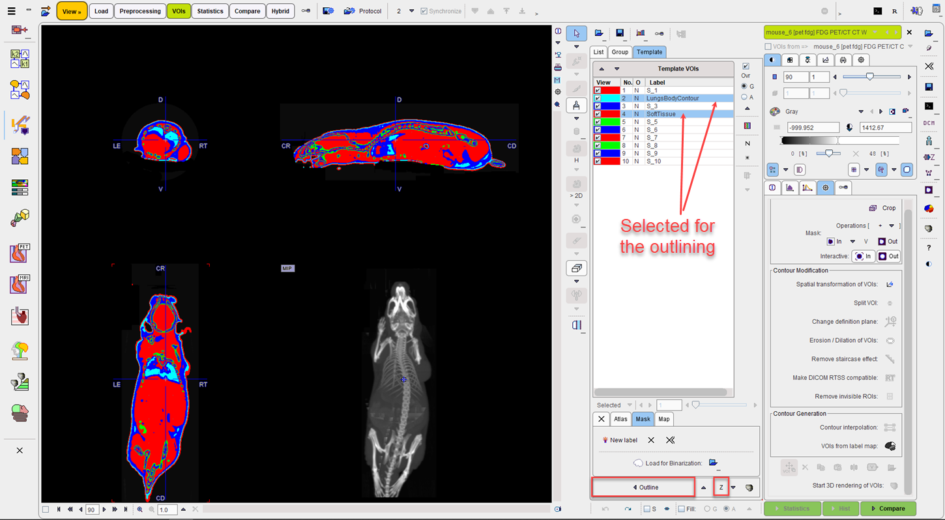The width and height of the screenshot is (945, 520).
Task: Click the R console icon in title bar
Action: (x=894, y=11)
